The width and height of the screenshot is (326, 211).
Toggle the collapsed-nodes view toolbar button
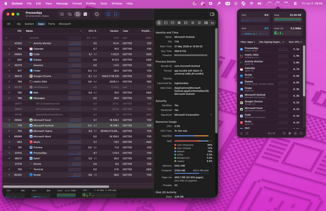77,14
